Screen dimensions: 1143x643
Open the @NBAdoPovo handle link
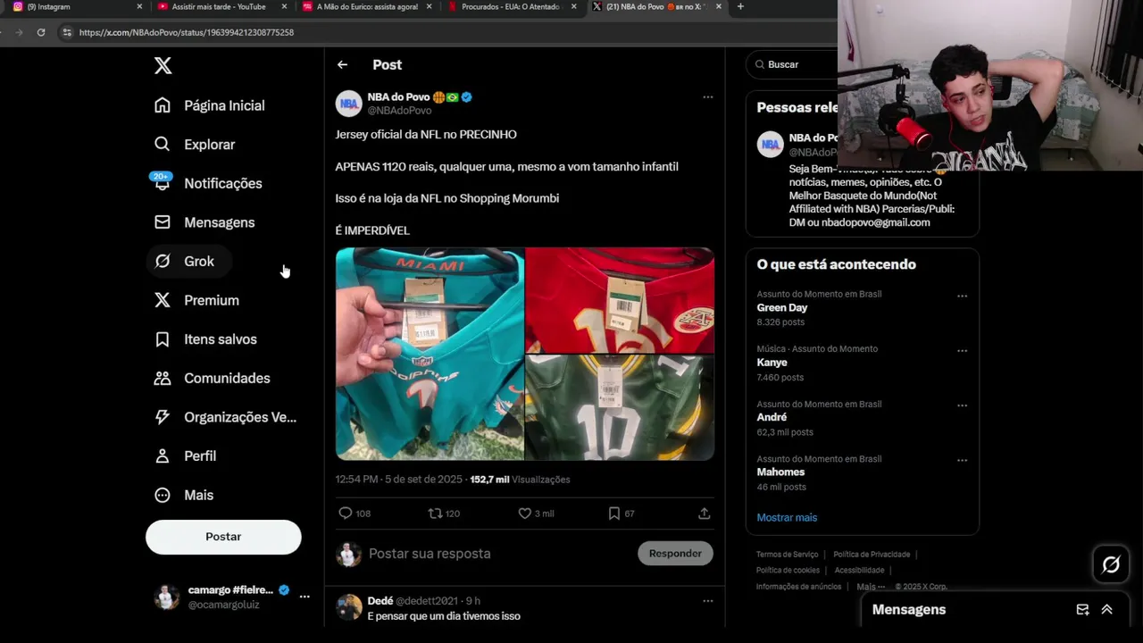[x=399, y=111]
